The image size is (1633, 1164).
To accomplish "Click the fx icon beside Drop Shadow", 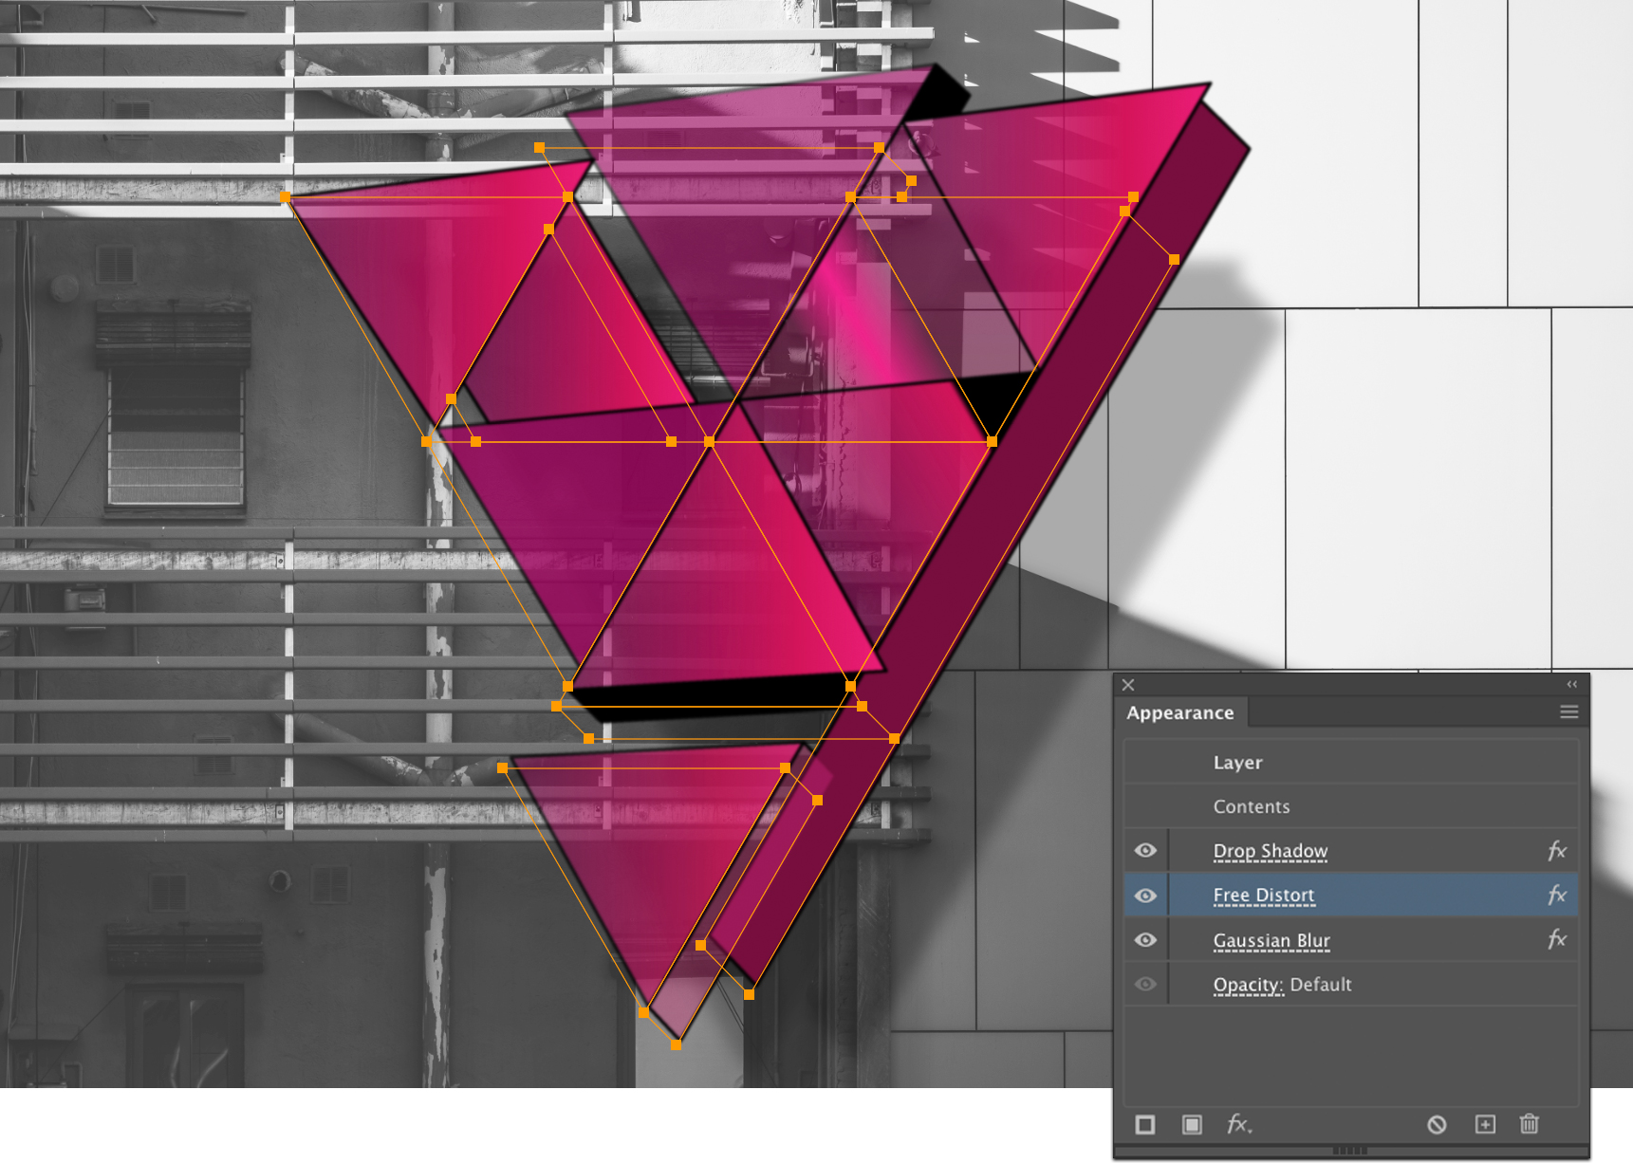I will point(1557,850).
